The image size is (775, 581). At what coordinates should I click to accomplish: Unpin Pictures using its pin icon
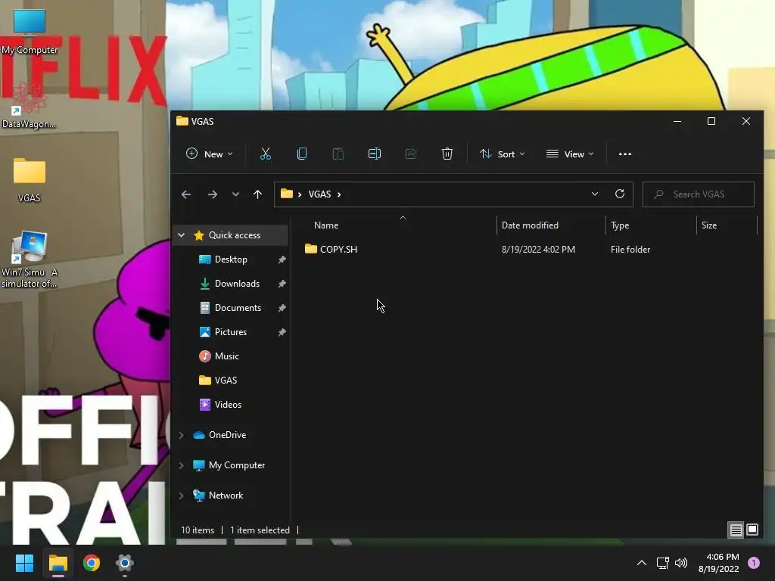282,332
